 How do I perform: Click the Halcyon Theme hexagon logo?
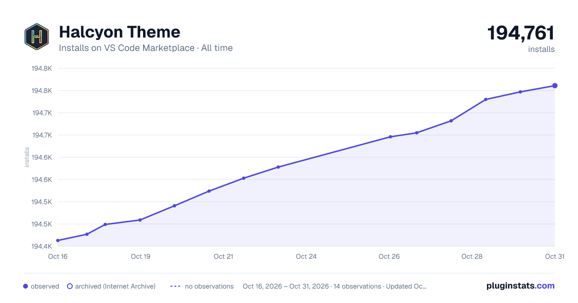coord(37,37)
